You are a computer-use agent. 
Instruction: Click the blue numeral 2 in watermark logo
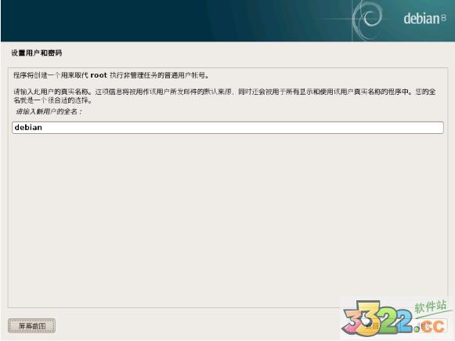tap(405, 322)
